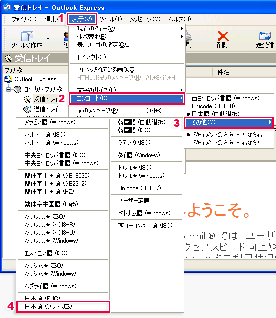Select トルコ語 (Windows) encoding

pos(146,175)
